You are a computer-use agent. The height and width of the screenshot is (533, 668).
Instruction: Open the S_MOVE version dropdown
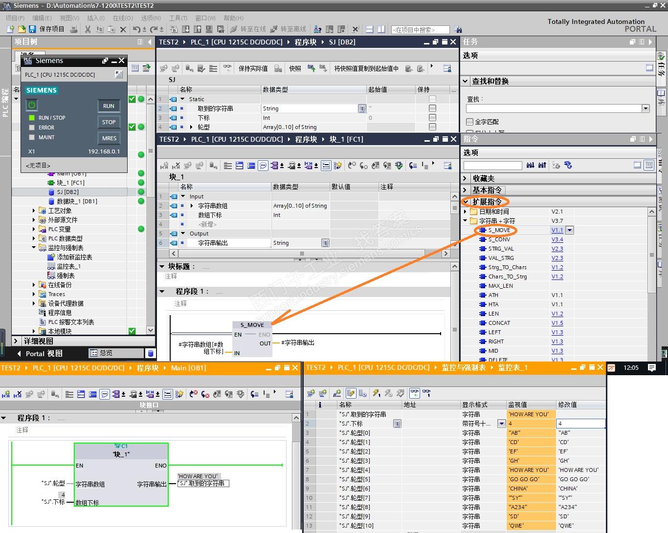[570, 230]
